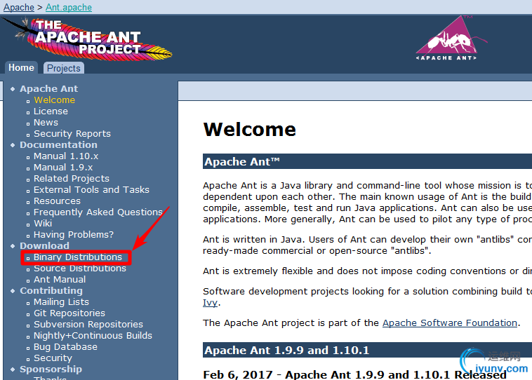Switch to the Projects tab

point(64,68)
